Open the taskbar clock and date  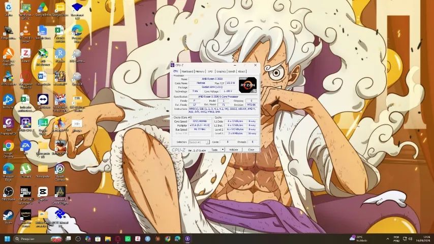point(423,239)
